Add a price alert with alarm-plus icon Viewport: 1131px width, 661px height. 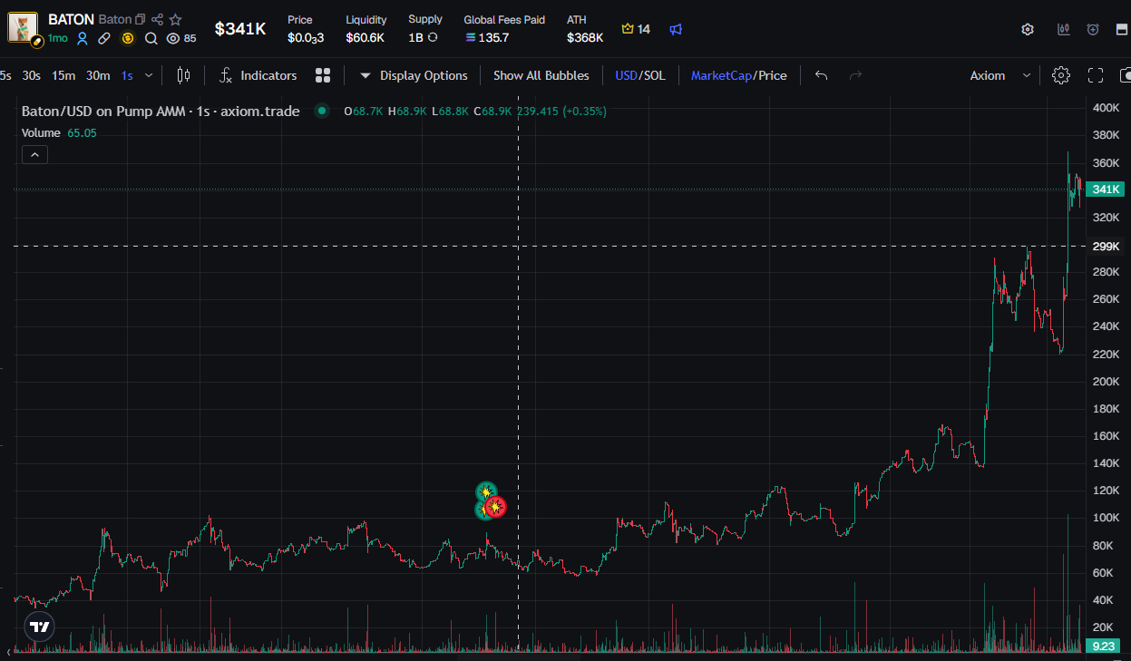(x=1093, y=29)
